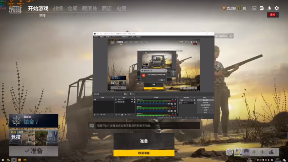Adjust second audio track volume slider in OBS
Viewport: 288px width, 162px height.
point(153,111)
